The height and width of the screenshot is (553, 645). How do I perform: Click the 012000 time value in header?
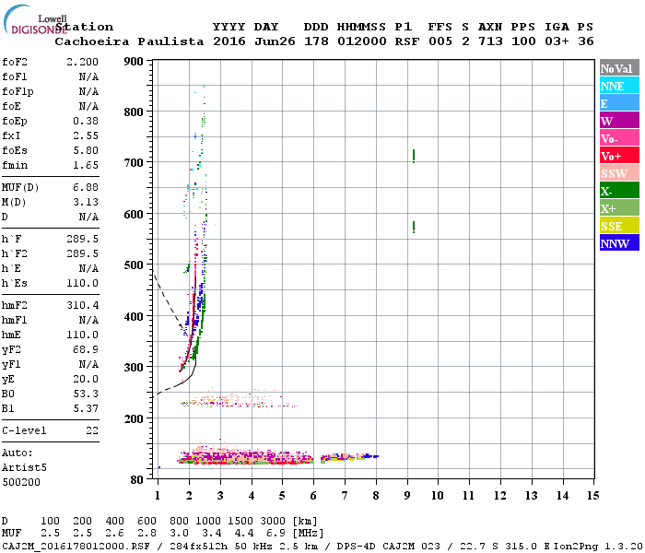[x=361, y=41]
